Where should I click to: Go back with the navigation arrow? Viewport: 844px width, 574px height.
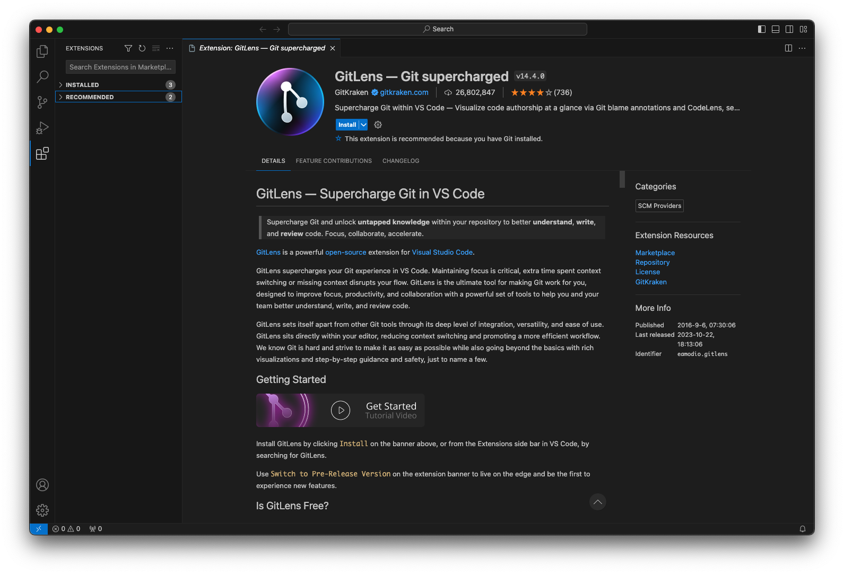(x=263, y=29)
